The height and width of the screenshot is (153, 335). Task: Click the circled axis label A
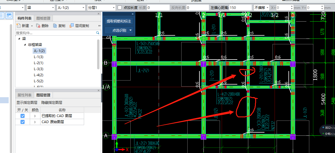click(106, 135)
